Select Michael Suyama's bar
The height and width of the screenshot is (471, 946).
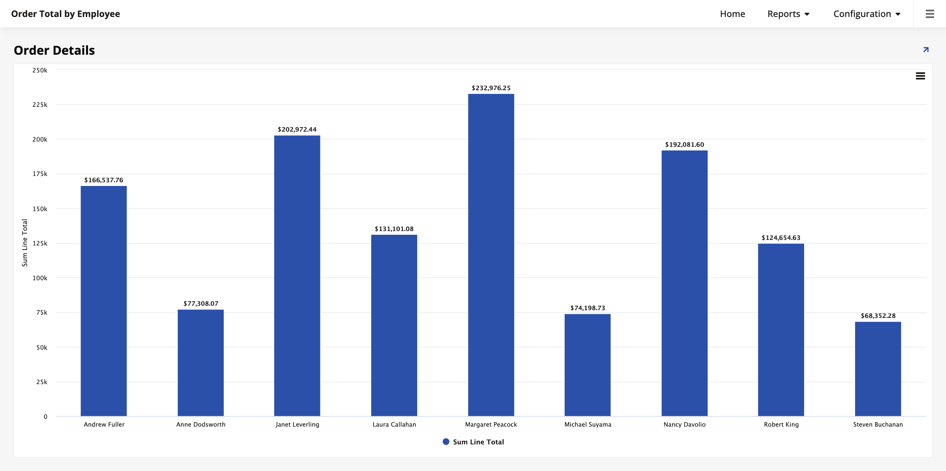pyautogui.click(x=588, y=366)
